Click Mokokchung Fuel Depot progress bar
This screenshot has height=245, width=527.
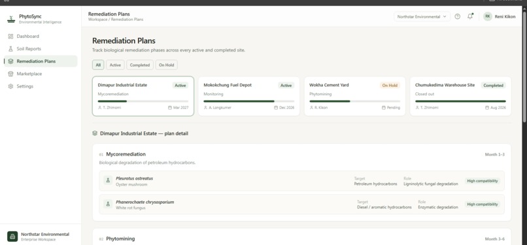[x=249, y=101]
